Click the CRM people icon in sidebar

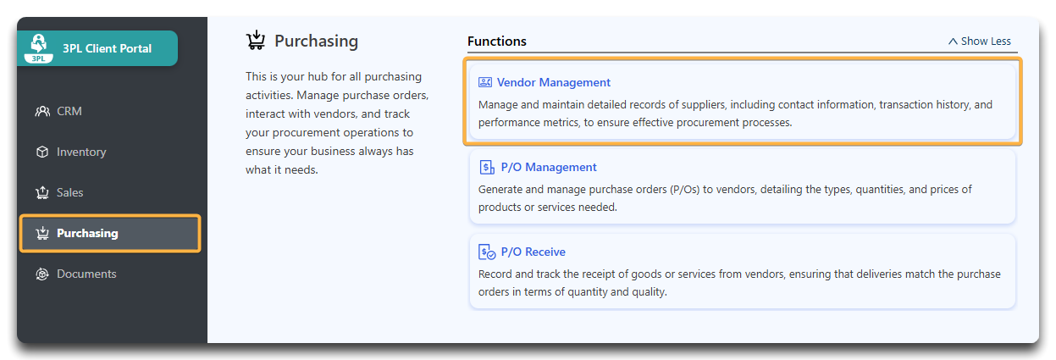tap(42, 111)
